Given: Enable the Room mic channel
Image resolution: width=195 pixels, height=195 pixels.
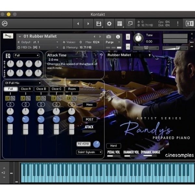Looking at the screenshot, I should tap(72, 89).
